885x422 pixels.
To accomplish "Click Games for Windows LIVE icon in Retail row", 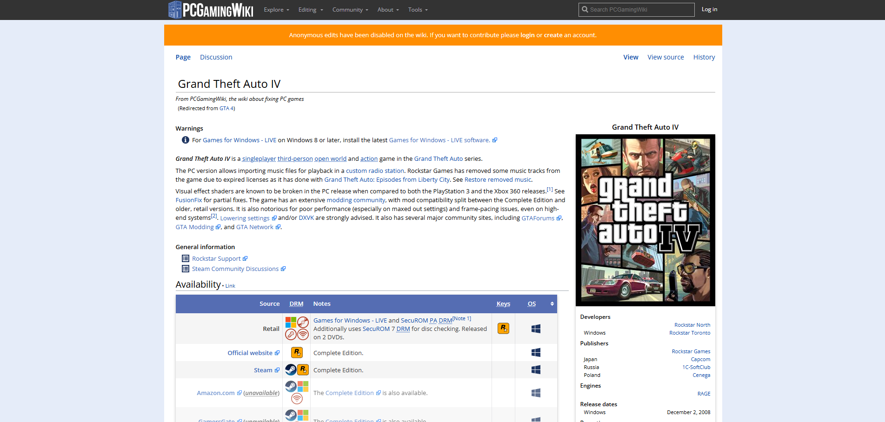I will tap(291, 322).
